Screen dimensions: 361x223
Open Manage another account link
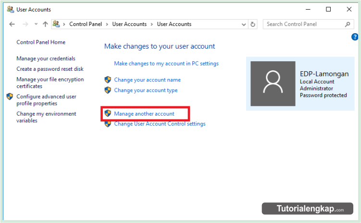pyautogui.click(x=144, y=114)
